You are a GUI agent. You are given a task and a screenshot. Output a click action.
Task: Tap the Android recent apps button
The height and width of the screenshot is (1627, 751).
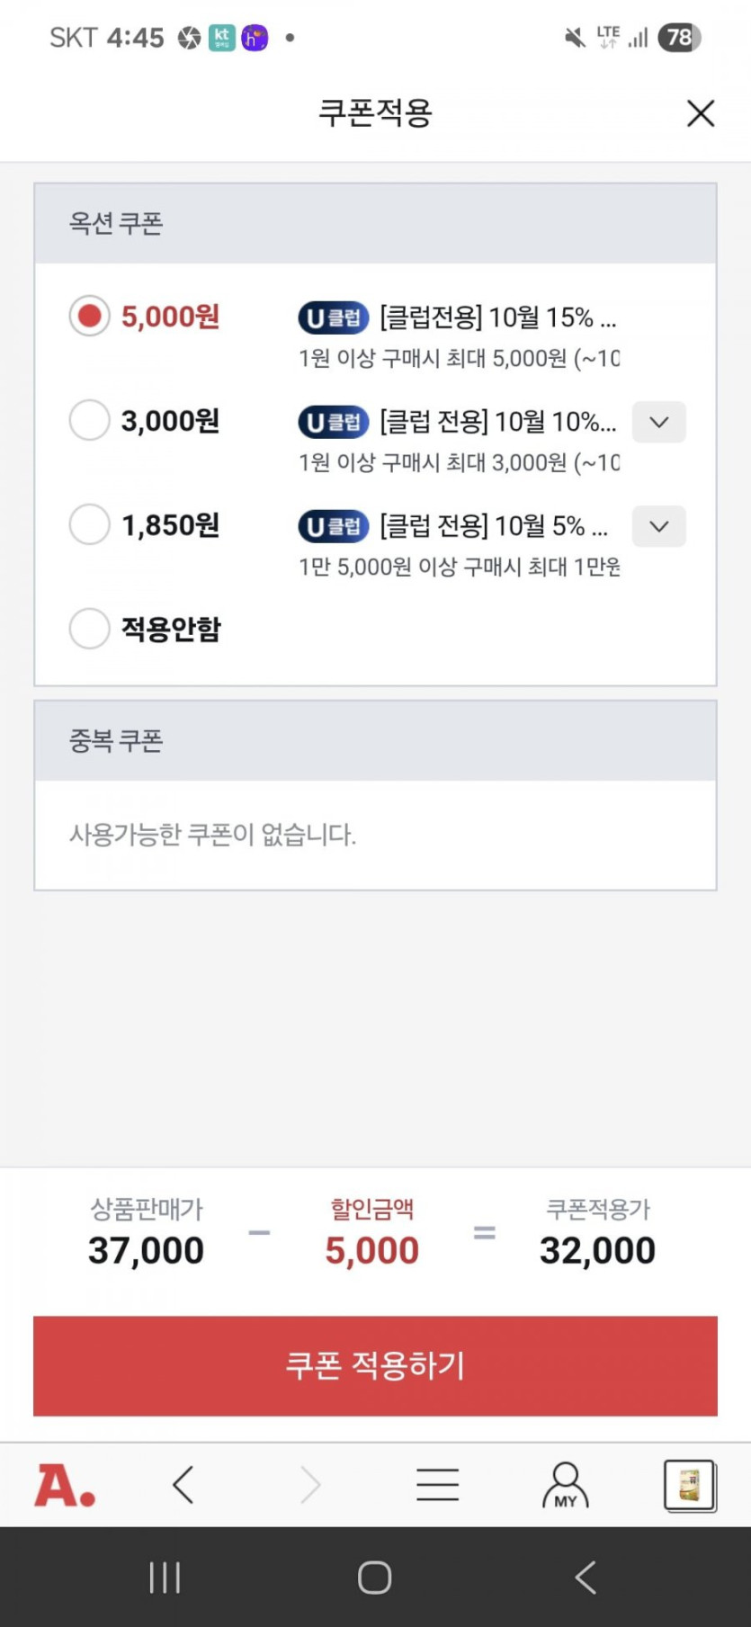pyautogui.click(x=165, y=1578)
